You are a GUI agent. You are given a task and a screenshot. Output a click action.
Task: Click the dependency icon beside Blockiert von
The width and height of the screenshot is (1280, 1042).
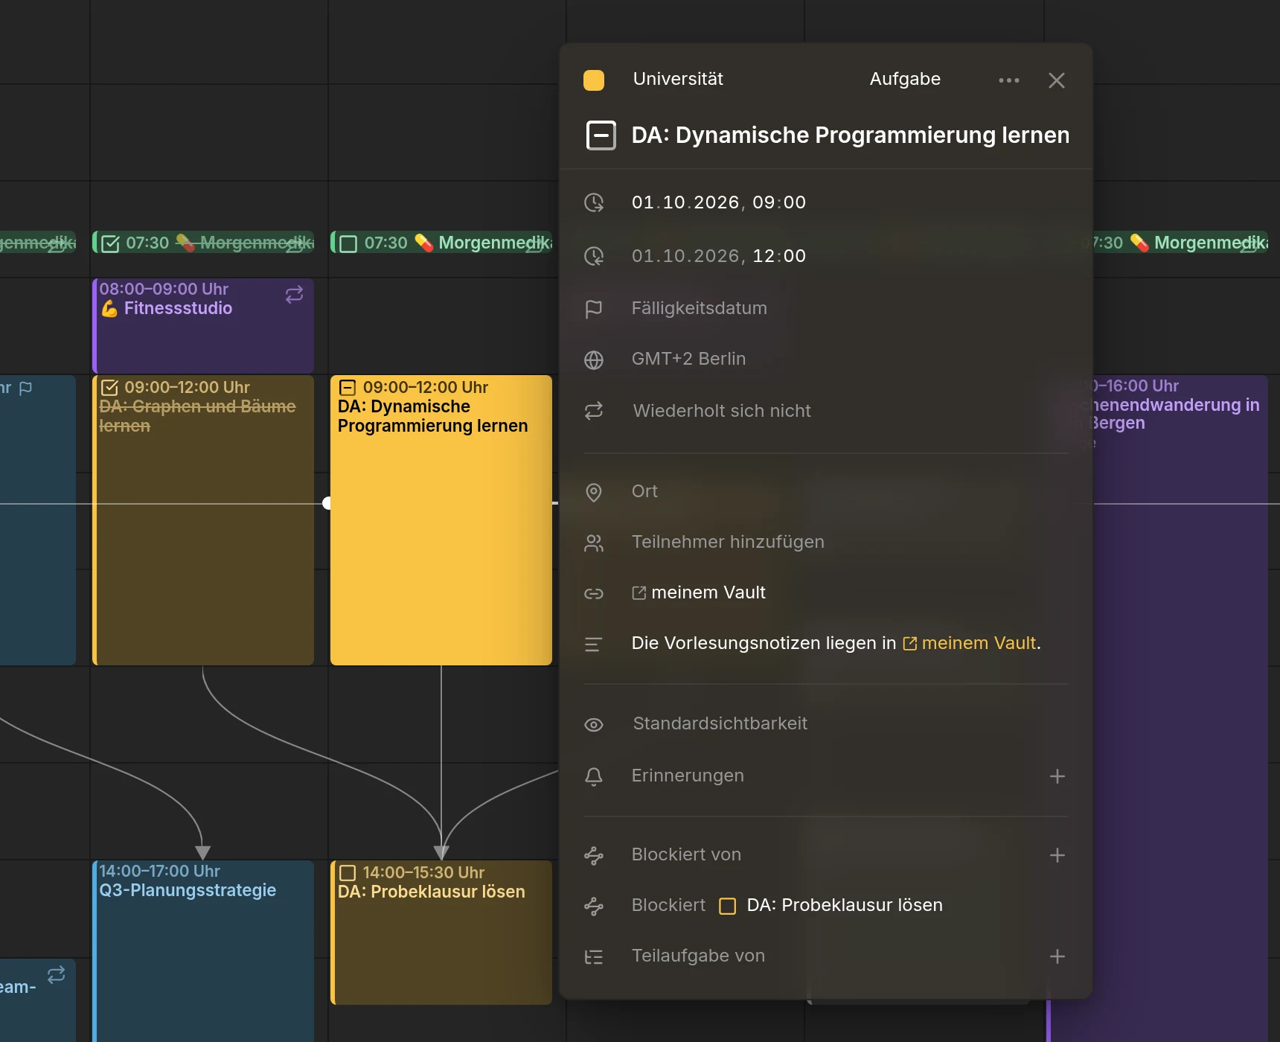point(594,856)
